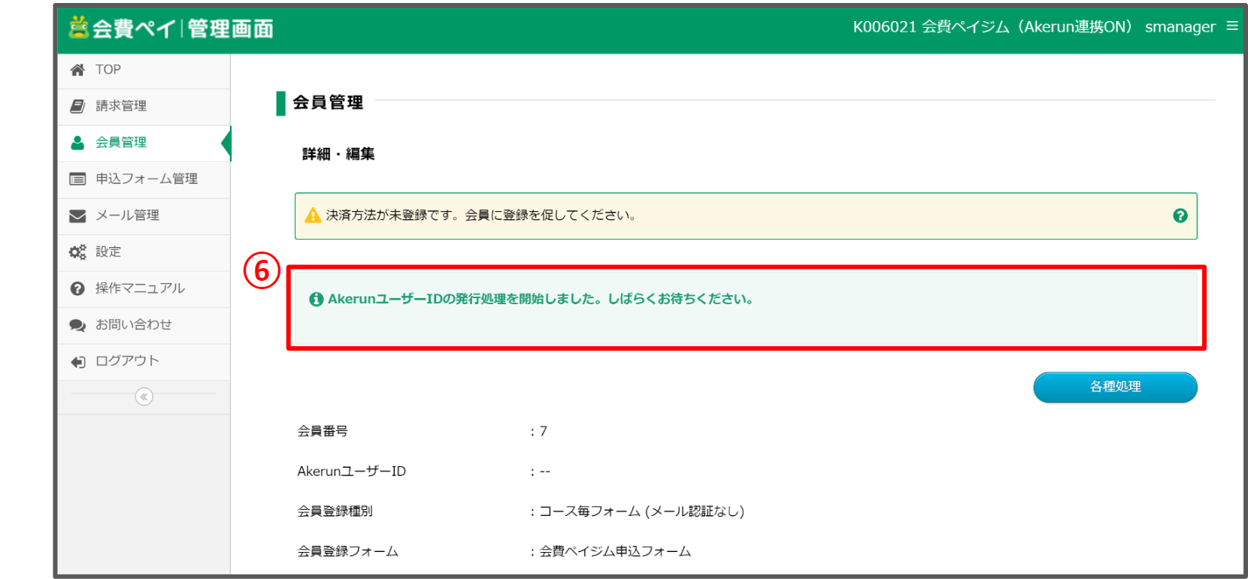Click the chat bubble icon for お問い合わせ
Viewport: 1248px width, 579px height.
tap(77, 325)
